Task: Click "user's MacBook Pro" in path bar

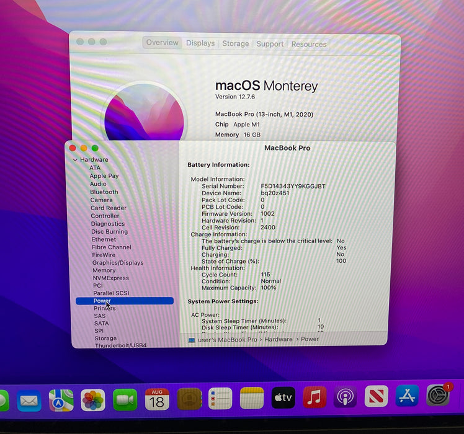Action: tap(227, 340)
